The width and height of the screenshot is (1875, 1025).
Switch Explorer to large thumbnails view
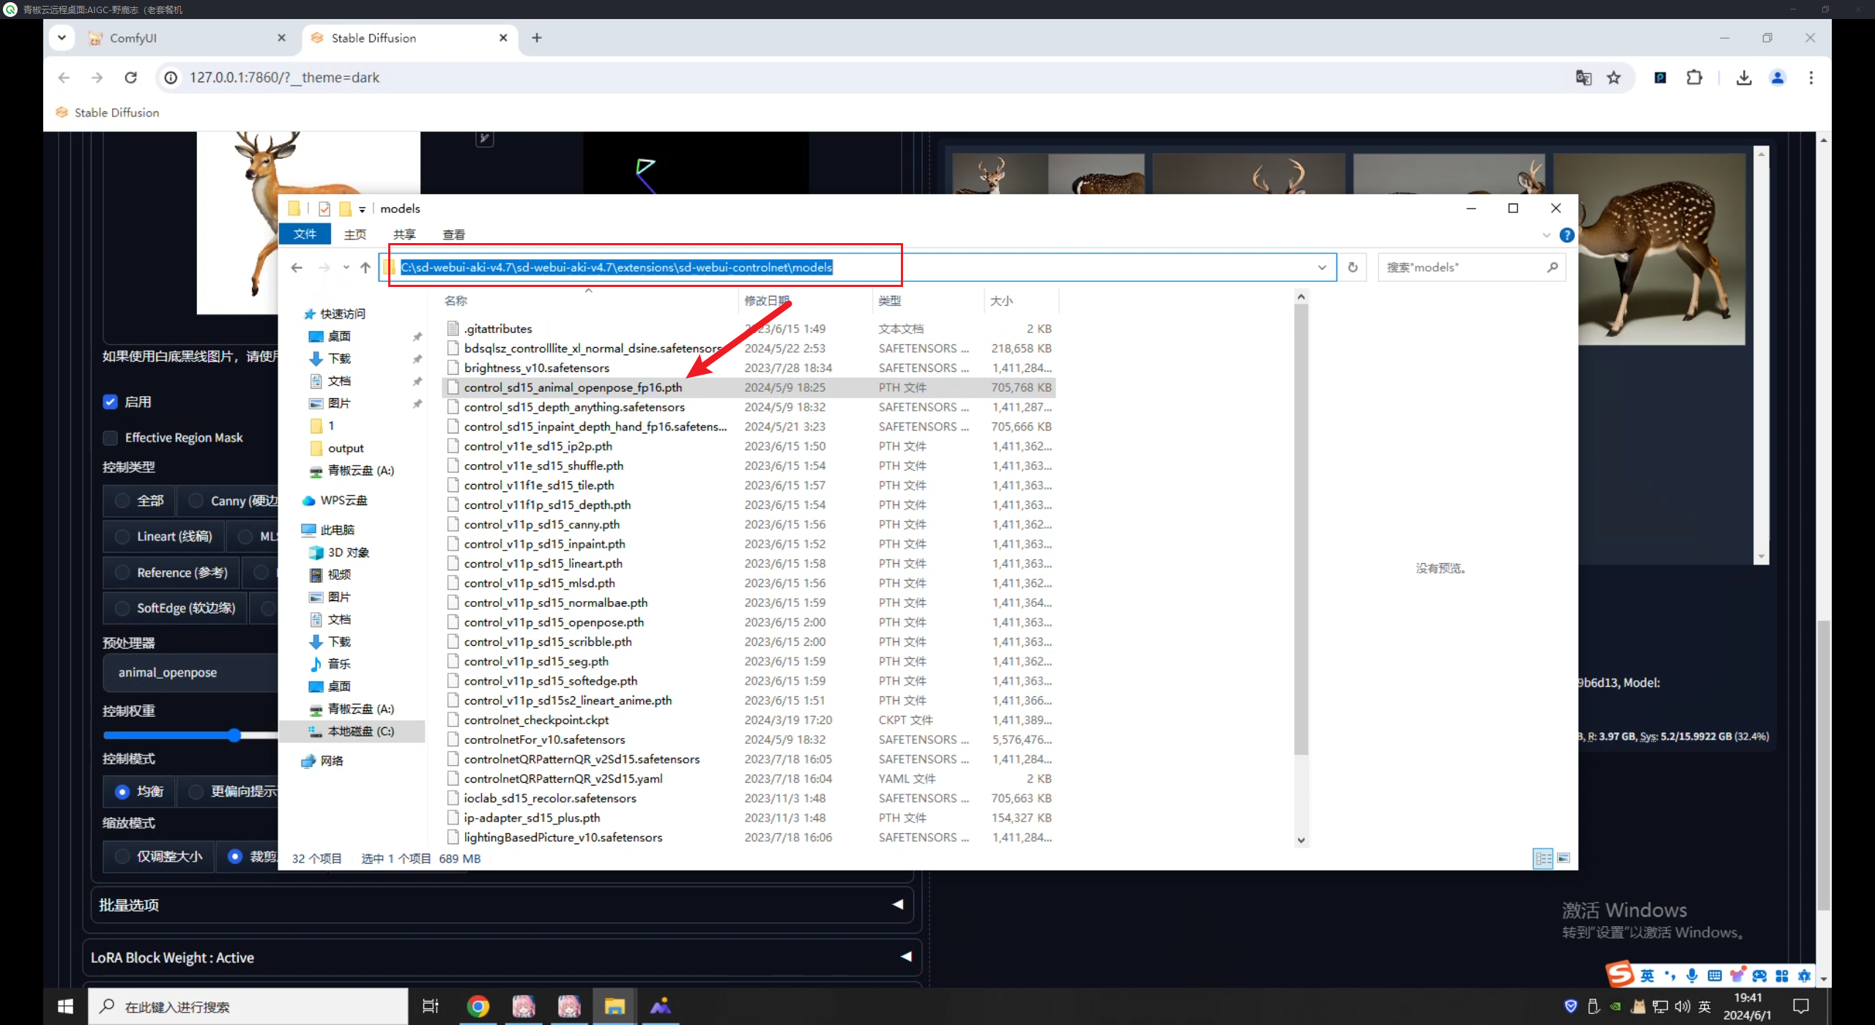click(1563, 858)
